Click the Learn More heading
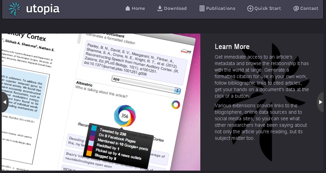The height and width of the screenshot is (173, 326). tap(232, 47)
